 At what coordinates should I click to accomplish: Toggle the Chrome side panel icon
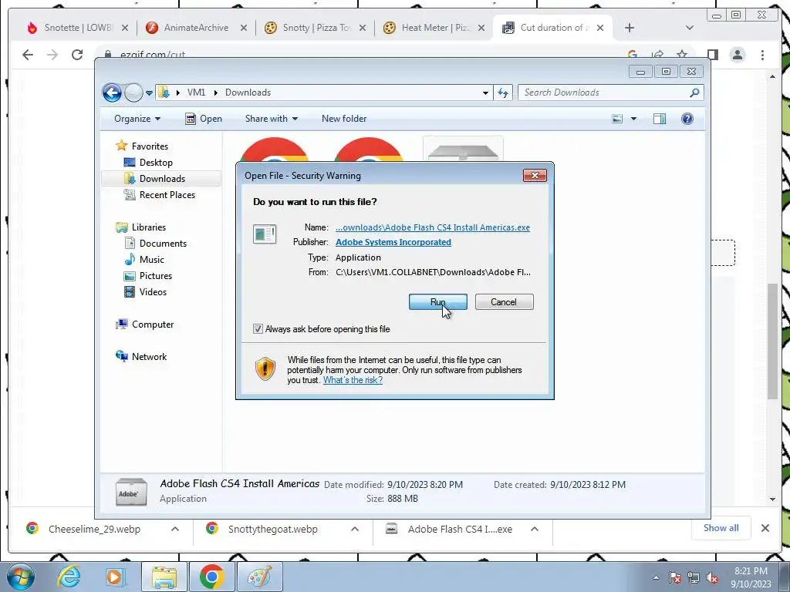(712, 55)
